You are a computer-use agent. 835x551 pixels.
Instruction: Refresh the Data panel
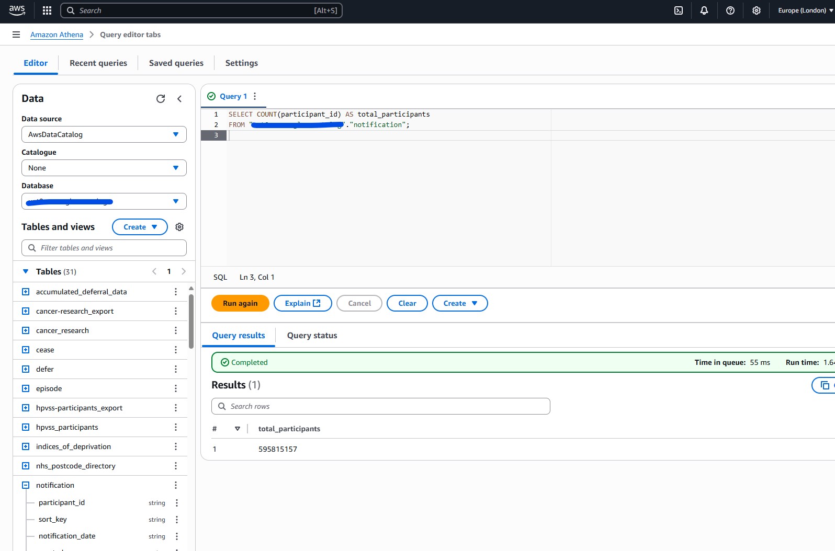click(x=161, y=99)
